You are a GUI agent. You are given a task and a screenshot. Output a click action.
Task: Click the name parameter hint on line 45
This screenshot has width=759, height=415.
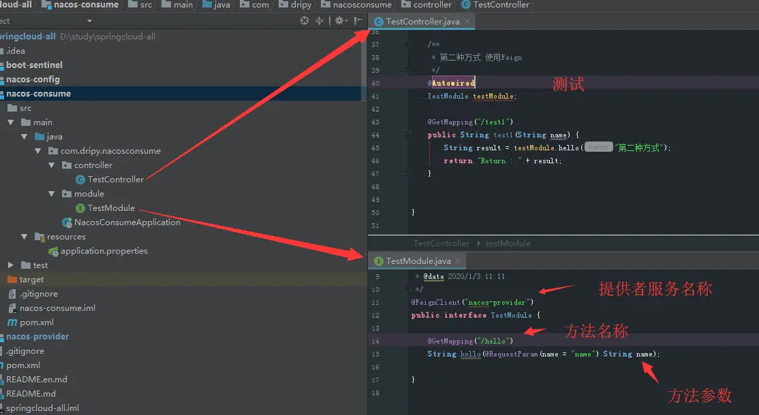coord(598,147)
